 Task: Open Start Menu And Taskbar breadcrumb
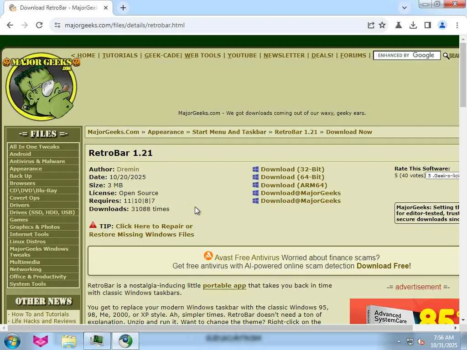[x=229, y=132]
